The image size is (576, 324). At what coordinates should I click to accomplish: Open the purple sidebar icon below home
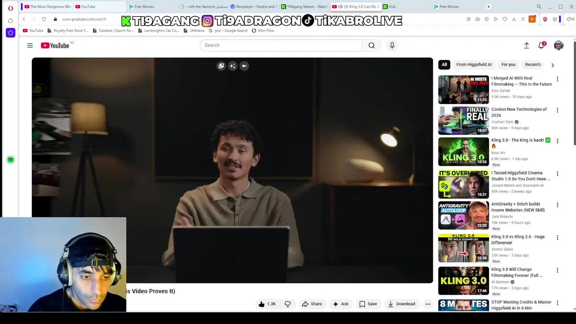coord(10,32)
